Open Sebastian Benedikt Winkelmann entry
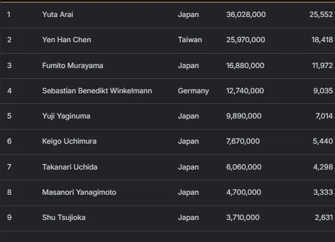The height and width of the screenshot is (242, 335). [97, 91]
